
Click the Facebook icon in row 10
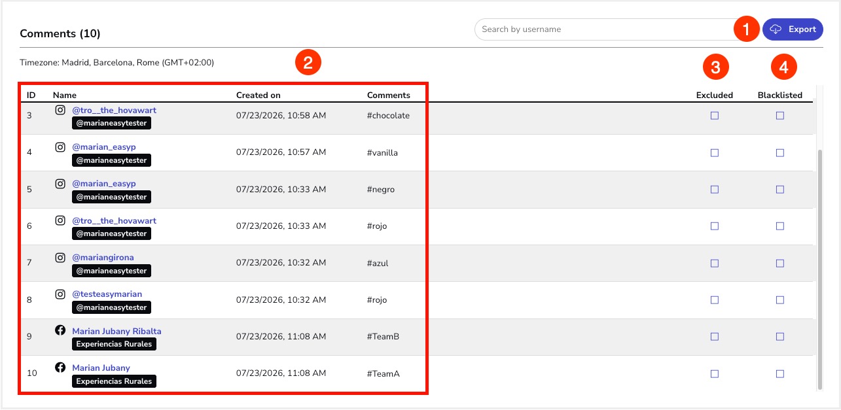click(60, 367)
